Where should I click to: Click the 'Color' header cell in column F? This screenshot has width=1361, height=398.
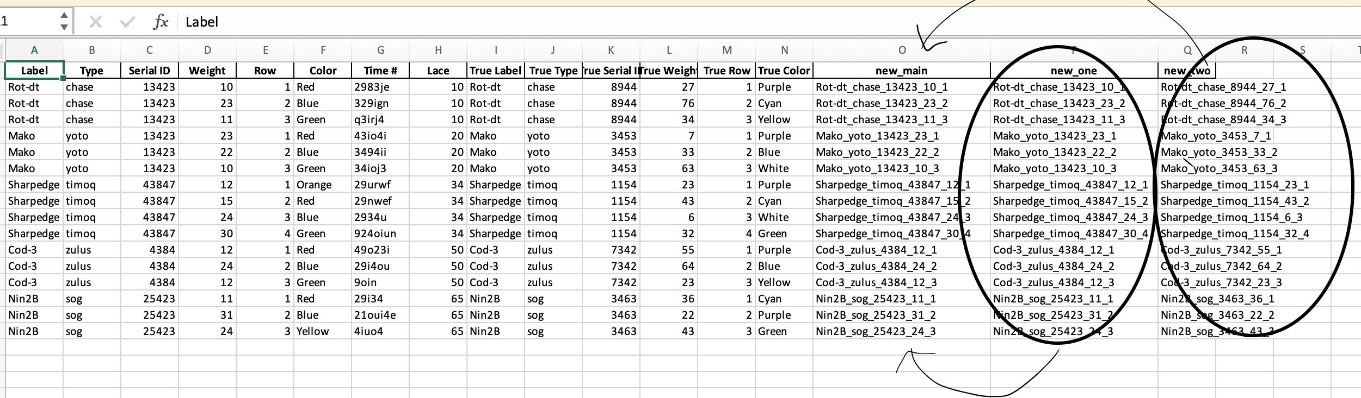pos(323,71)
